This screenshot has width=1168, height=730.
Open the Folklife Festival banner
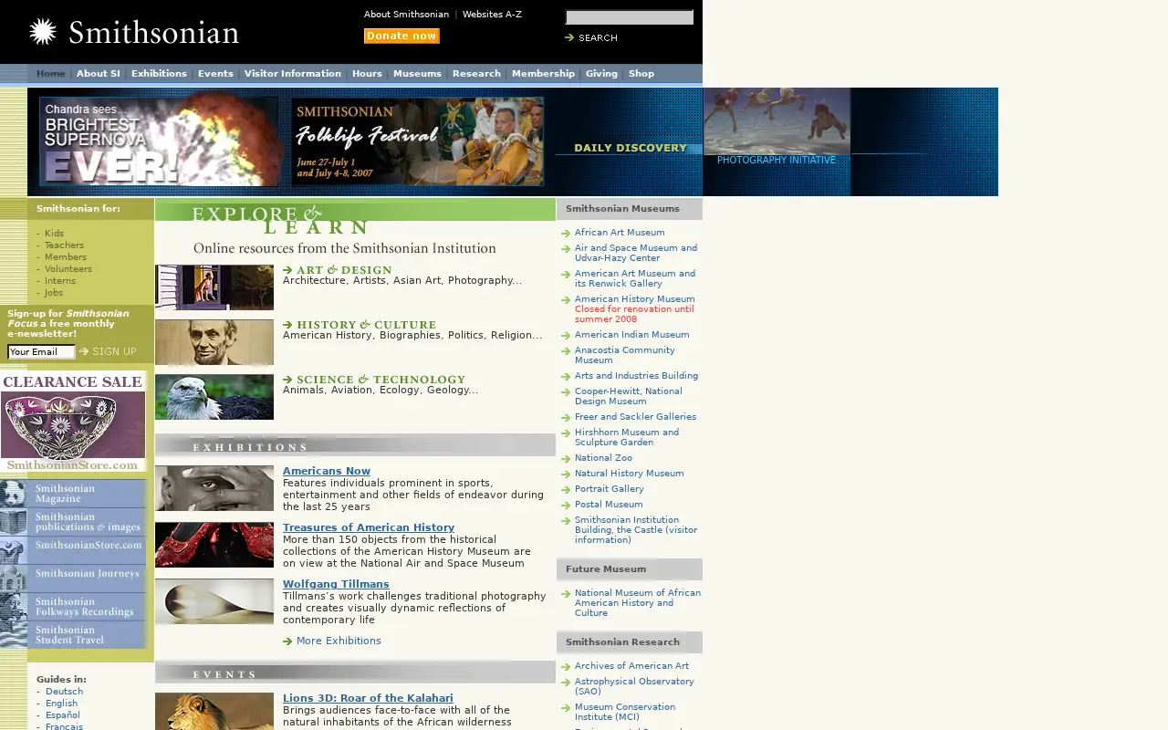[418, 141]
